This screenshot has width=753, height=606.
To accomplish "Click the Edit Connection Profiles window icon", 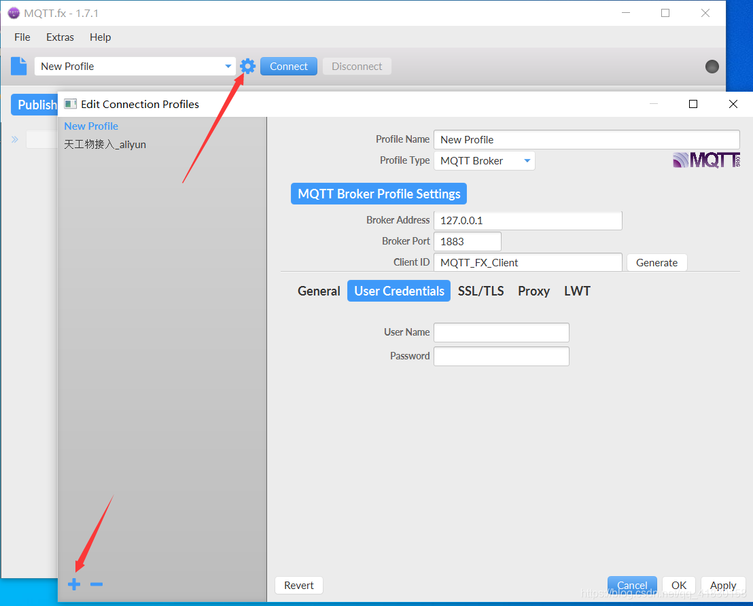I will 71,104.
